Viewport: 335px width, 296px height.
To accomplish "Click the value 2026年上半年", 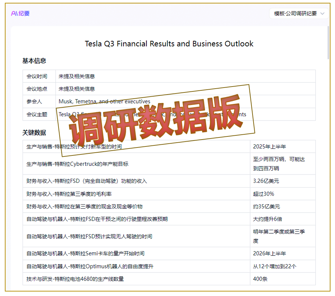I will coord(270,253).
